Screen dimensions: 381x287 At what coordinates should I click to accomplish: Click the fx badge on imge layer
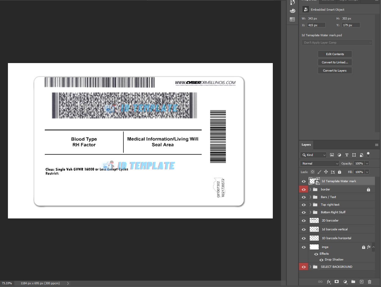(369, 247)
